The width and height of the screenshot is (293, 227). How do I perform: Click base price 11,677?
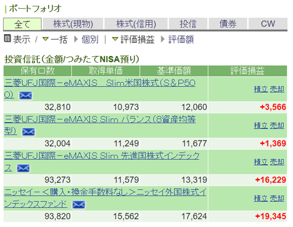coord(194,144)
